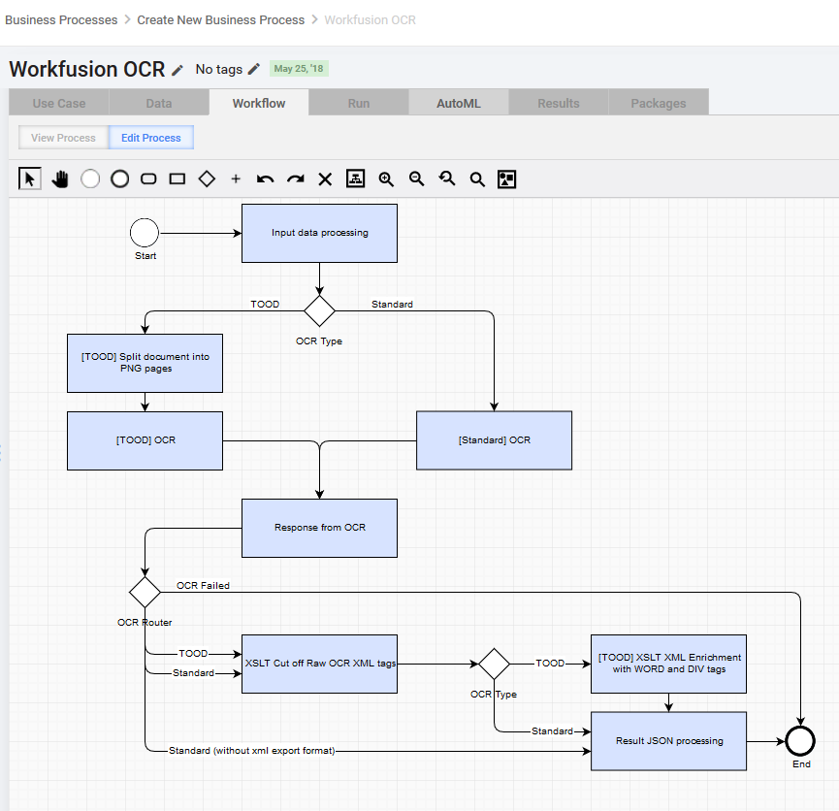Click Standard label right of top gateway
Image resolution: width=839 pixels, height=811 pixels.
click(x=392, y=304)
